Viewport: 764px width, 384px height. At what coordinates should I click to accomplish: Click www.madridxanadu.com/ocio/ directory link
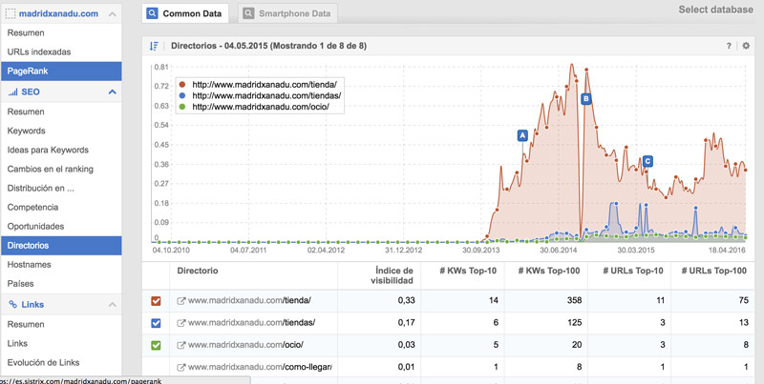[245, 345]
